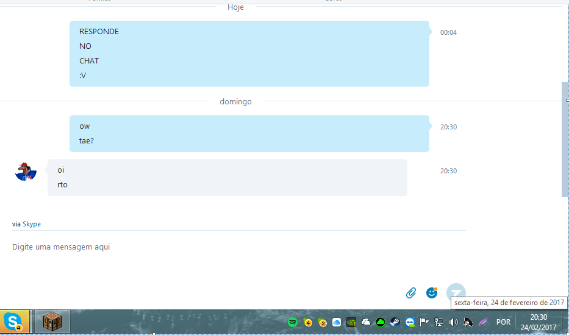Click the green cloud tray icon
Screen dimensions: 569x335
point(381,322)
